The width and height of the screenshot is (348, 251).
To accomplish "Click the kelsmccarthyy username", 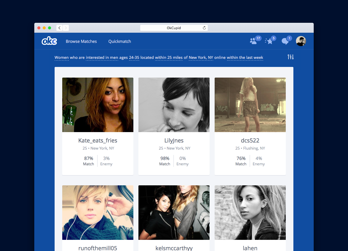I will coord(174,248).
